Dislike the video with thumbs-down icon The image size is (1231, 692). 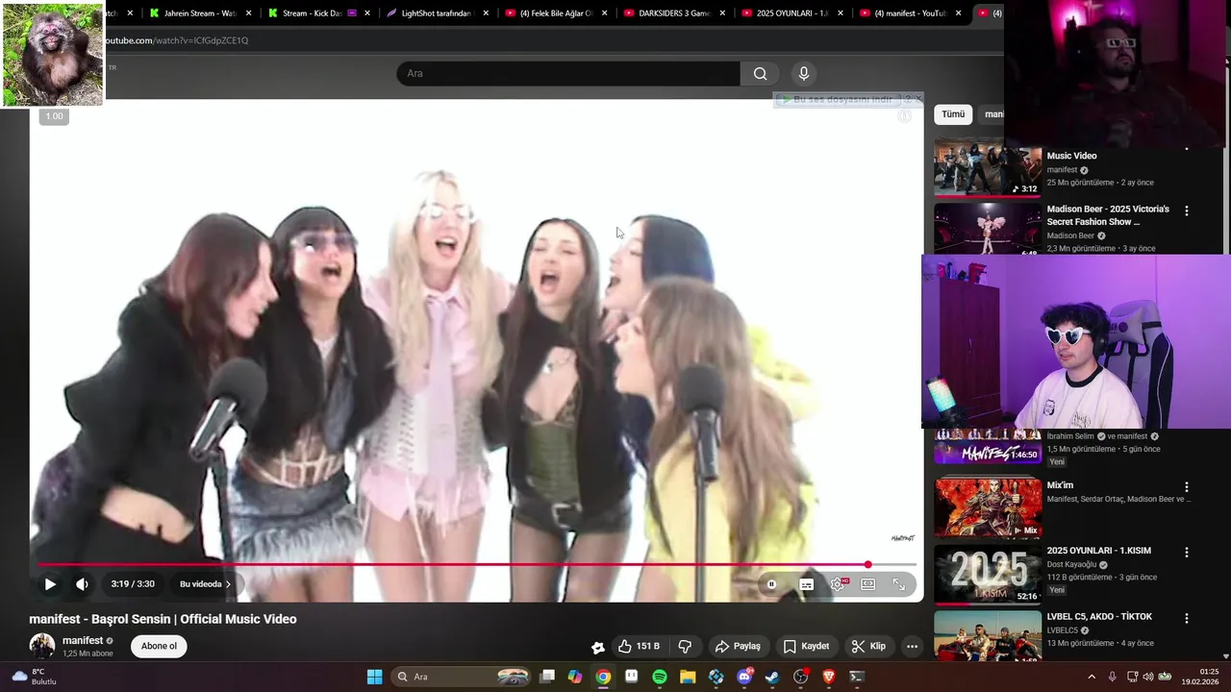(x=685, y=646)
